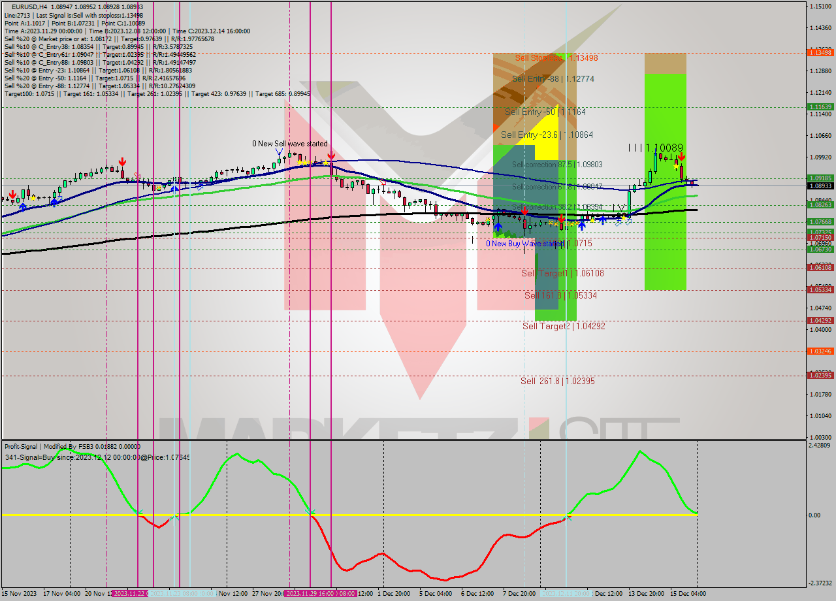Screen dimensions: 836x601
Task: Click the green buy arrow near '0 New Buy Wave started'
Action: pos(498,225)
